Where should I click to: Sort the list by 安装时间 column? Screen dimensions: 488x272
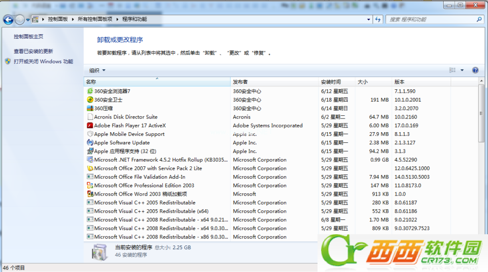(337, 82)
